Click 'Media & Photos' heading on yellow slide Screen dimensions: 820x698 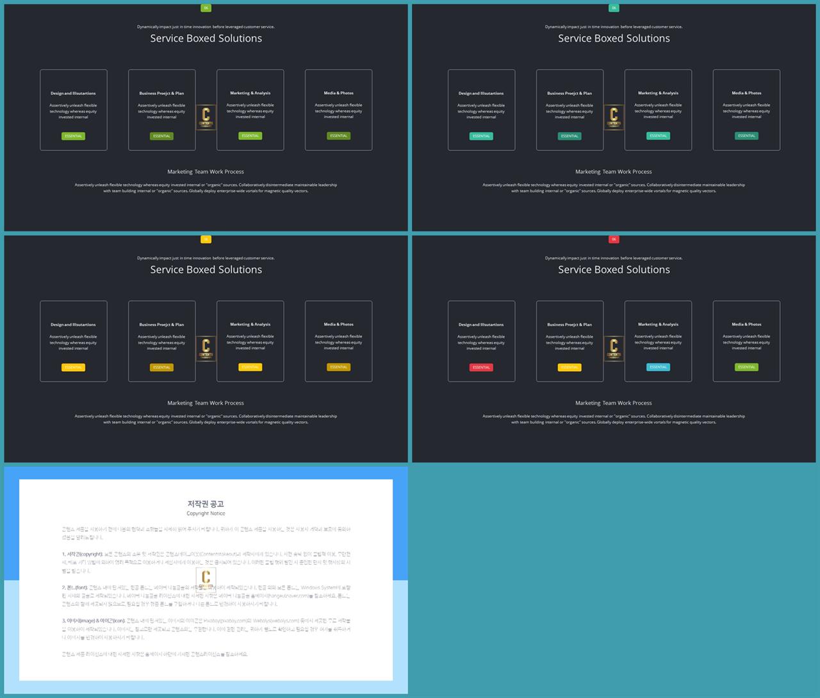[x=338, y=324]
